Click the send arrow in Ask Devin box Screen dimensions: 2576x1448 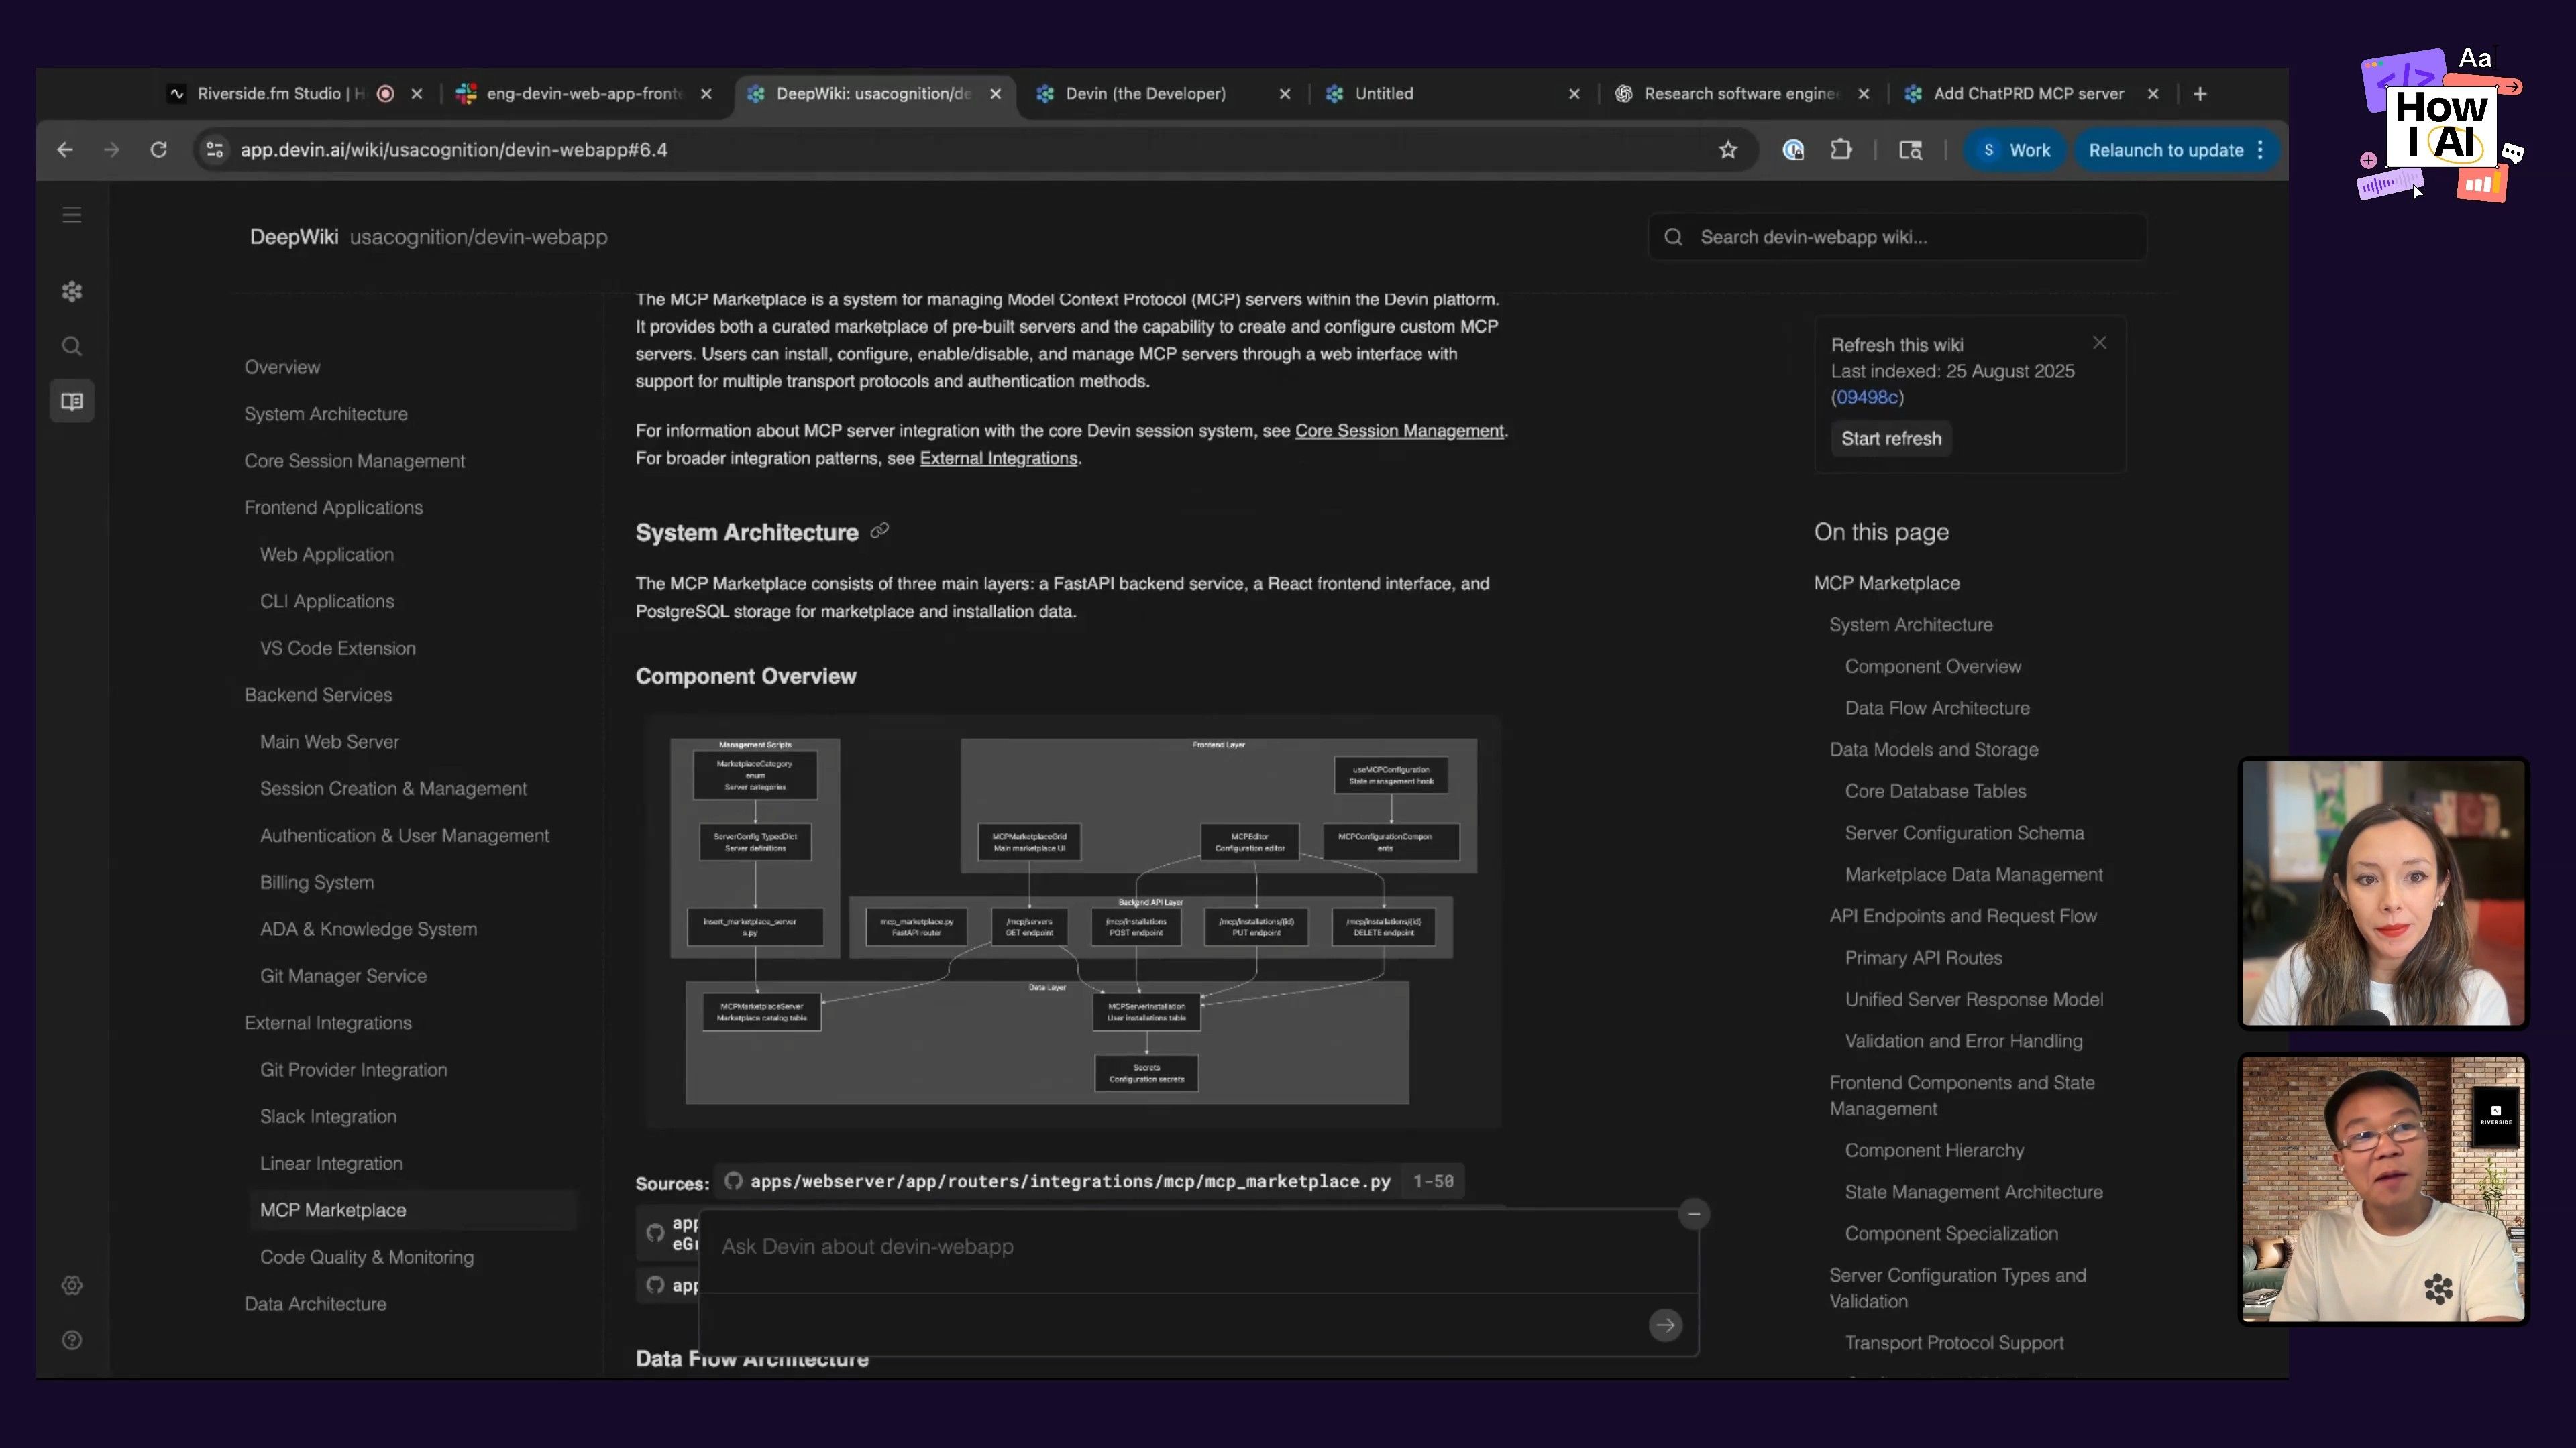click(x=1665, y=1326)
